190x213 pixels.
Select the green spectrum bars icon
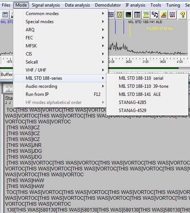pyautogui.click(x=128, y=15)
